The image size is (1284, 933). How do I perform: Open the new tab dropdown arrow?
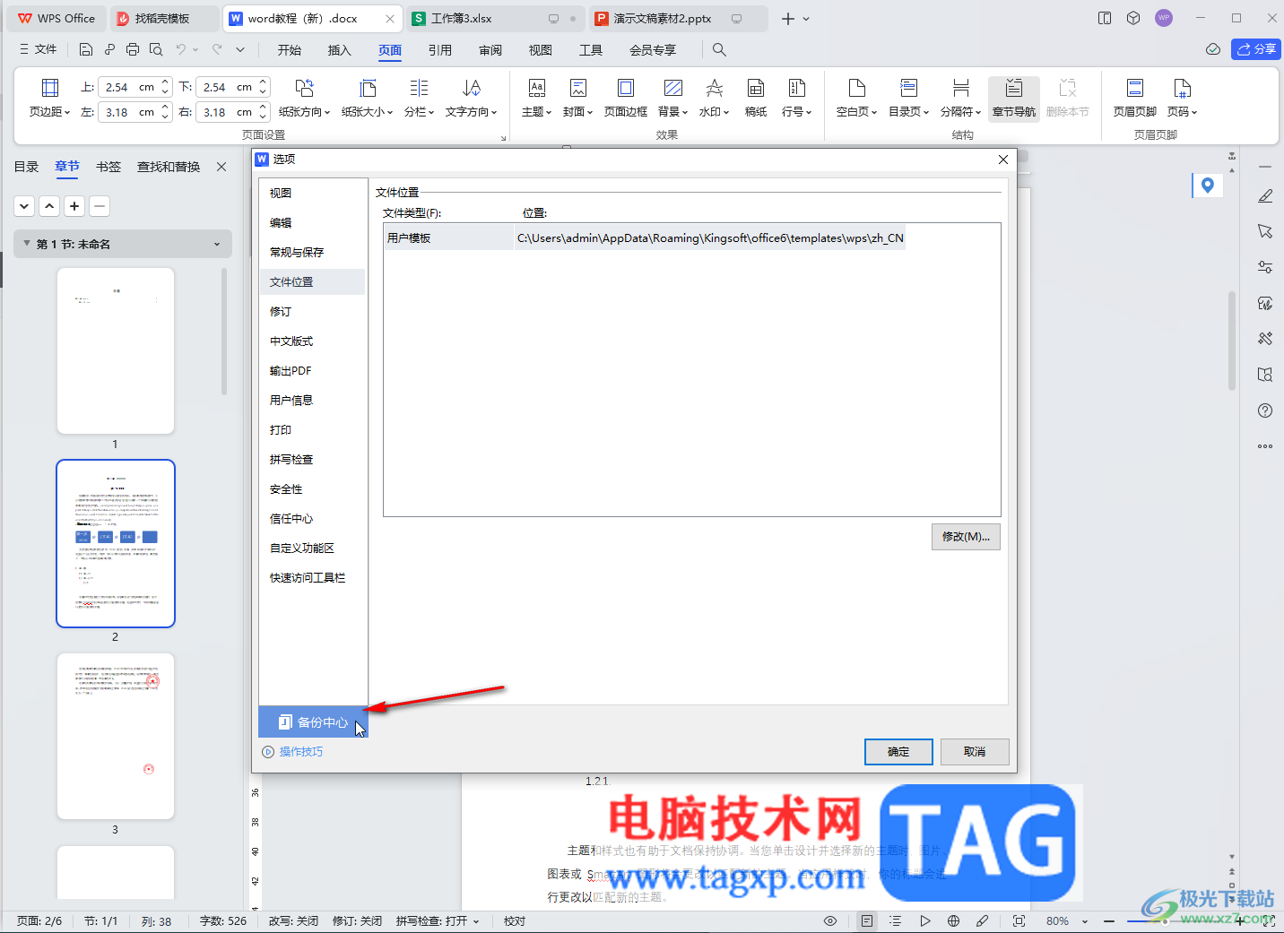coord(806,19)
